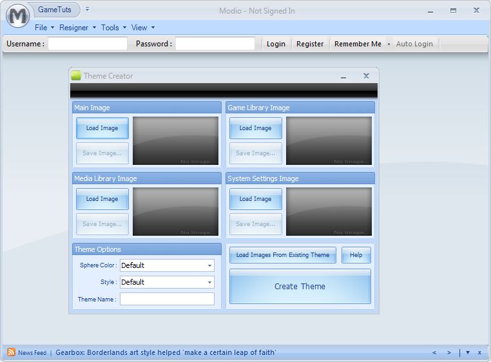Click the Theme Options section header

click(x=147, y=249)
